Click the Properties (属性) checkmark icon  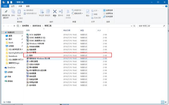click(88, 12)
